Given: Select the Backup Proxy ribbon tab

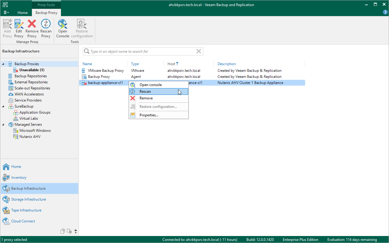Looking at the screenshot, I should pos(46,13).
